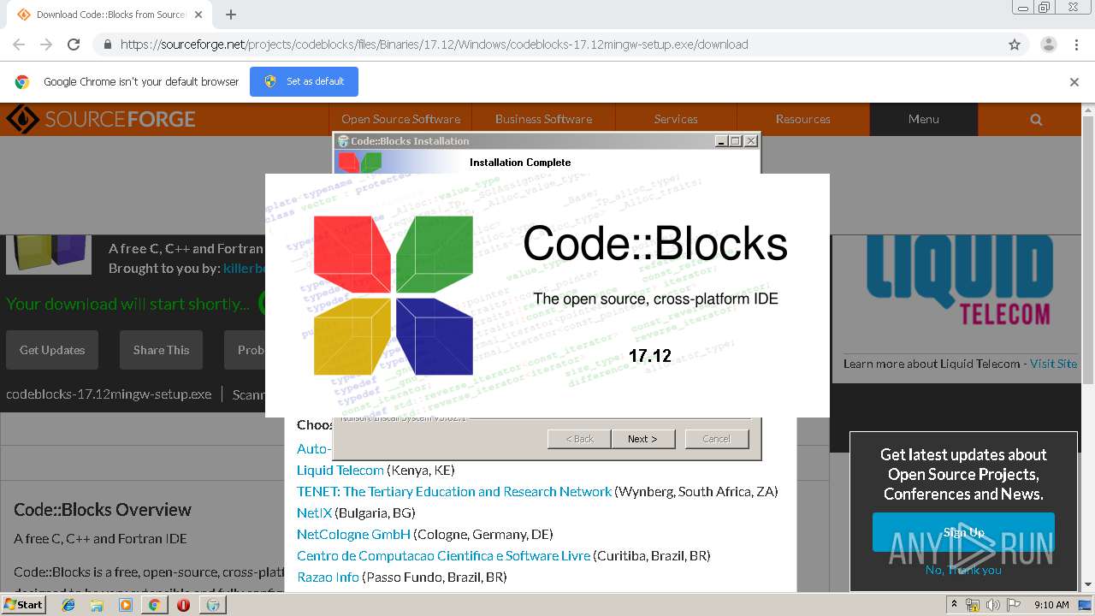Open a new browser tab with plus icon
The width and height of the screenshot is (1095, 616).
point(231,15)
